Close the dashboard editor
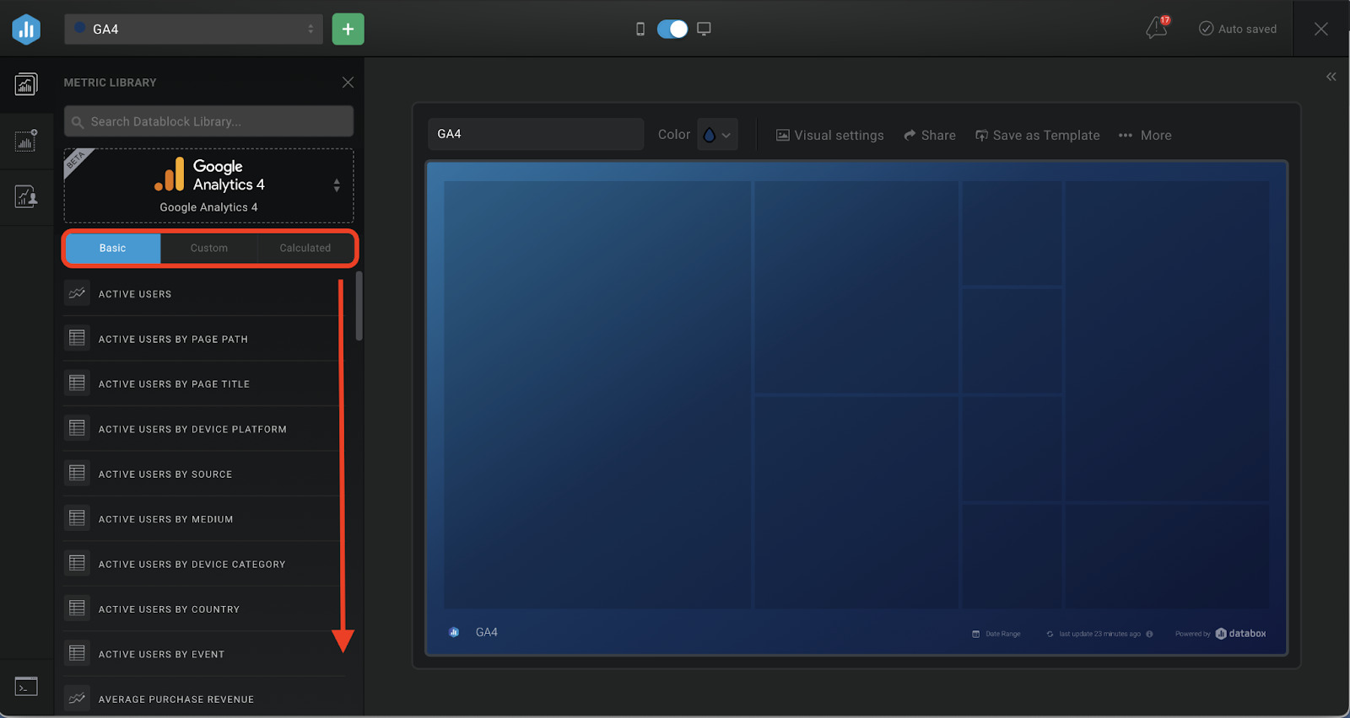This screenshot has height=718, width=1350. point(1321,29)
